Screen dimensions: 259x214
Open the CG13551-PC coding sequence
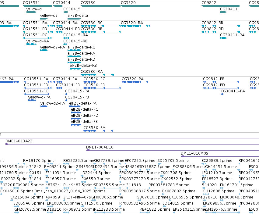click(x=37, y=94)
